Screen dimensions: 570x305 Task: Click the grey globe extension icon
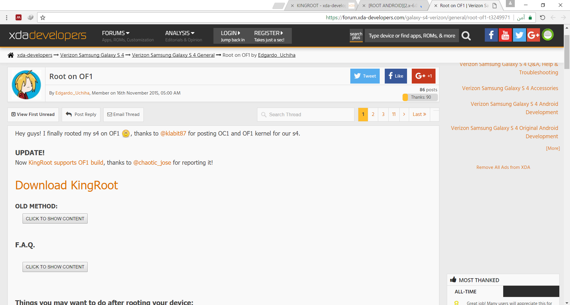[x=30, y=18]
